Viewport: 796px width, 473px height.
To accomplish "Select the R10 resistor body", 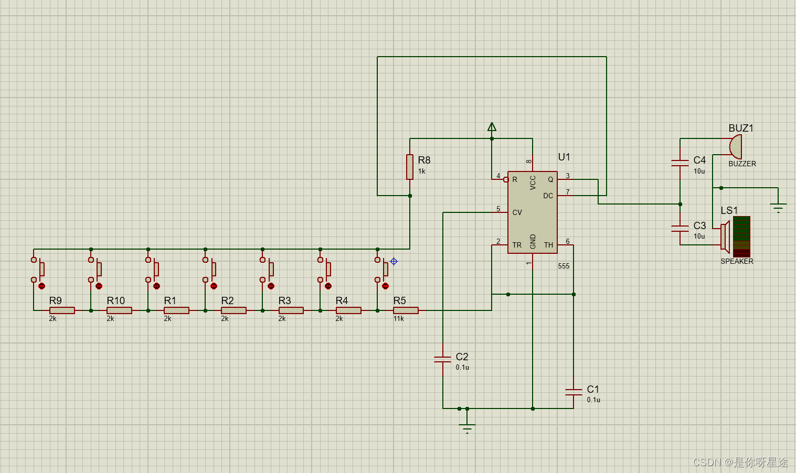I will pyautogui.click(x=119, y=310).
